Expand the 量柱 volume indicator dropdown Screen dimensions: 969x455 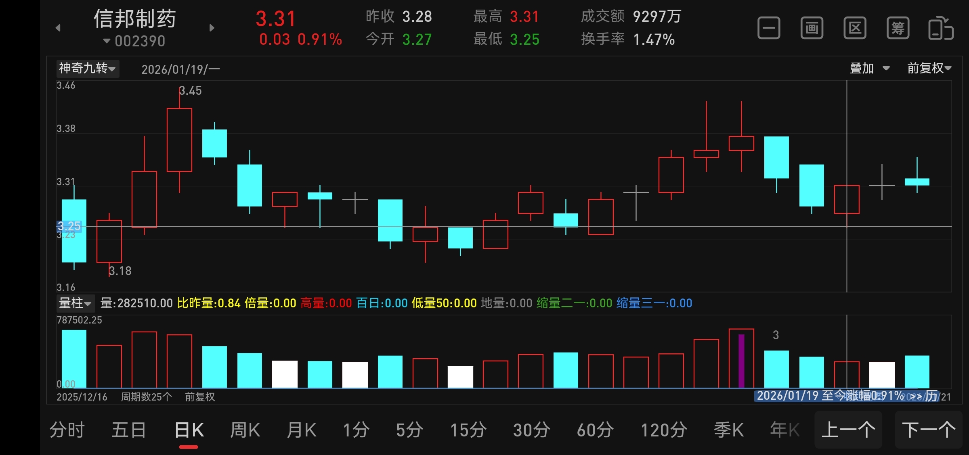click(75, 303)
